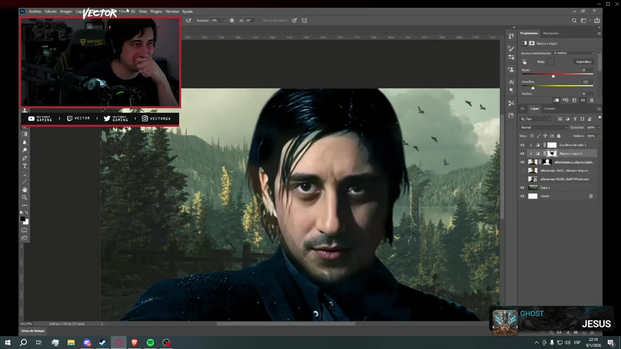Viewport: 621px width, 349px height.
Task: Open the search icon in the options bar
Action: 574,20
